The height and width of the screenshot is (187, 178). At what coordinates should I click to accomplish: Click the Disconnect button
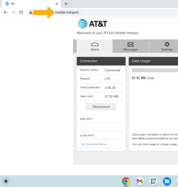pyautogui.click(x=101, y=107)
